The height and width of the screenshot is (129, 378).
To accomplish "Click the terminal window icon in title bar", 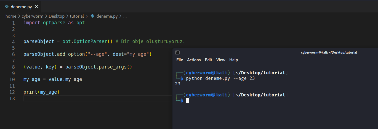I will coord(178,52).
